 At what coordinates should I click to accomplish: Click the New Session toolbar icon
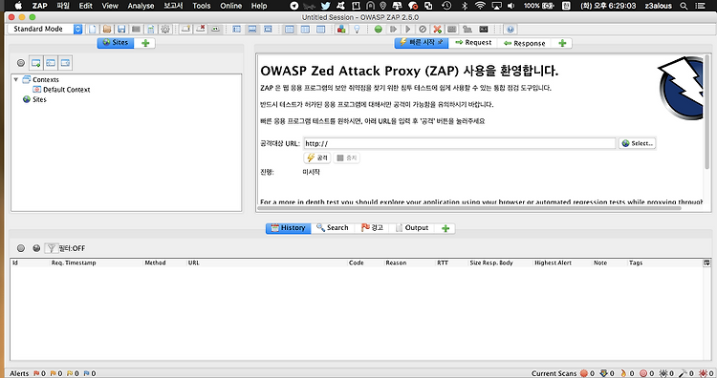[93, 30]
